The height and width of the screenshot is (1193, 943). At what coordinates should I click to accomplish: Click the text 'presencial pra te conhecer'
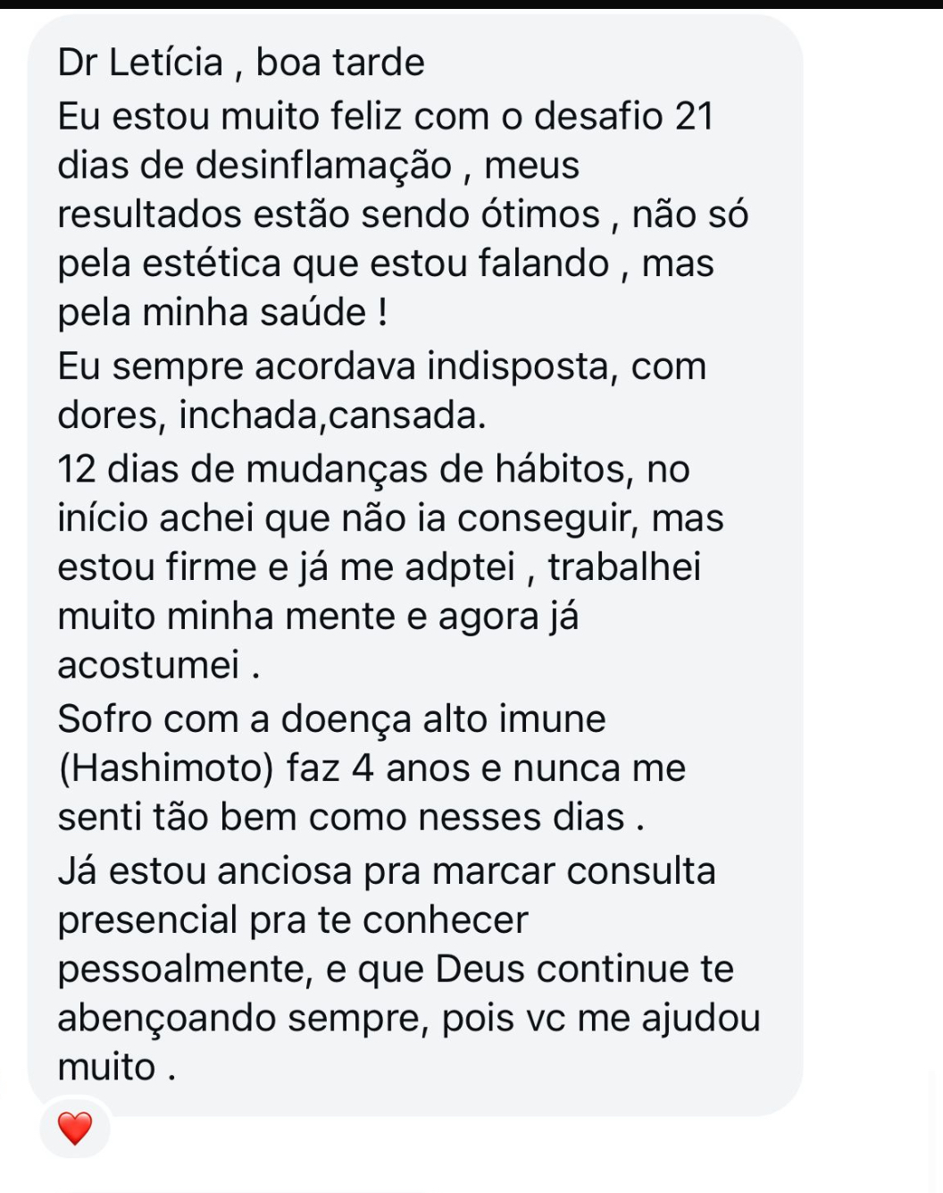[293, 921]
